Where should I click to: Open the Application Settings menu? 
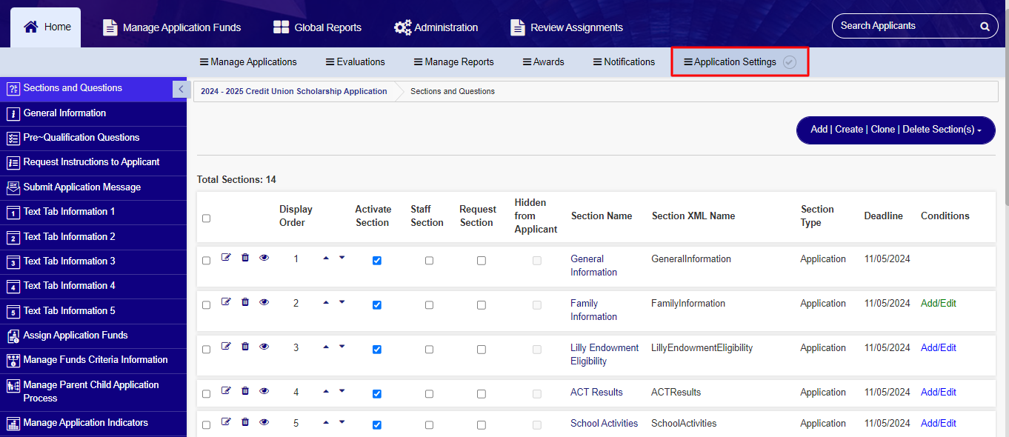coord(730,62)
